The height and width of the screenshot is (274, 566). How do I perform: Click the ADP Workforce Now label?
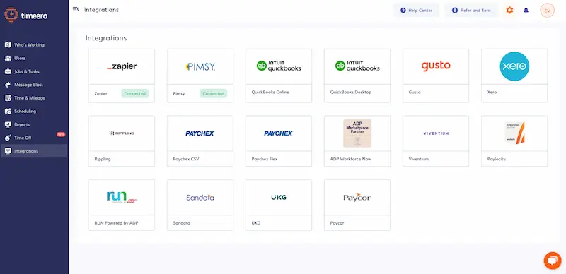coord(350,159)
